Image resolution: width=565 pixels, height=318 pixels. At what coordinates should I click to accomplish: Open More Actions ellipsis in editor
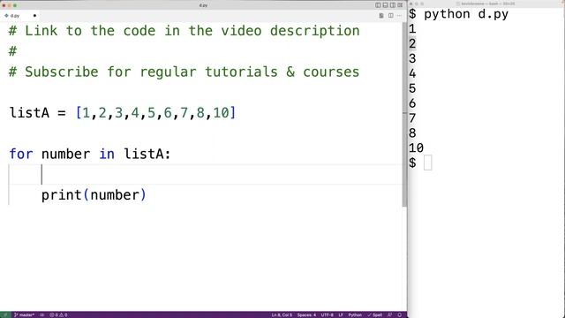[x=399, y=16]
